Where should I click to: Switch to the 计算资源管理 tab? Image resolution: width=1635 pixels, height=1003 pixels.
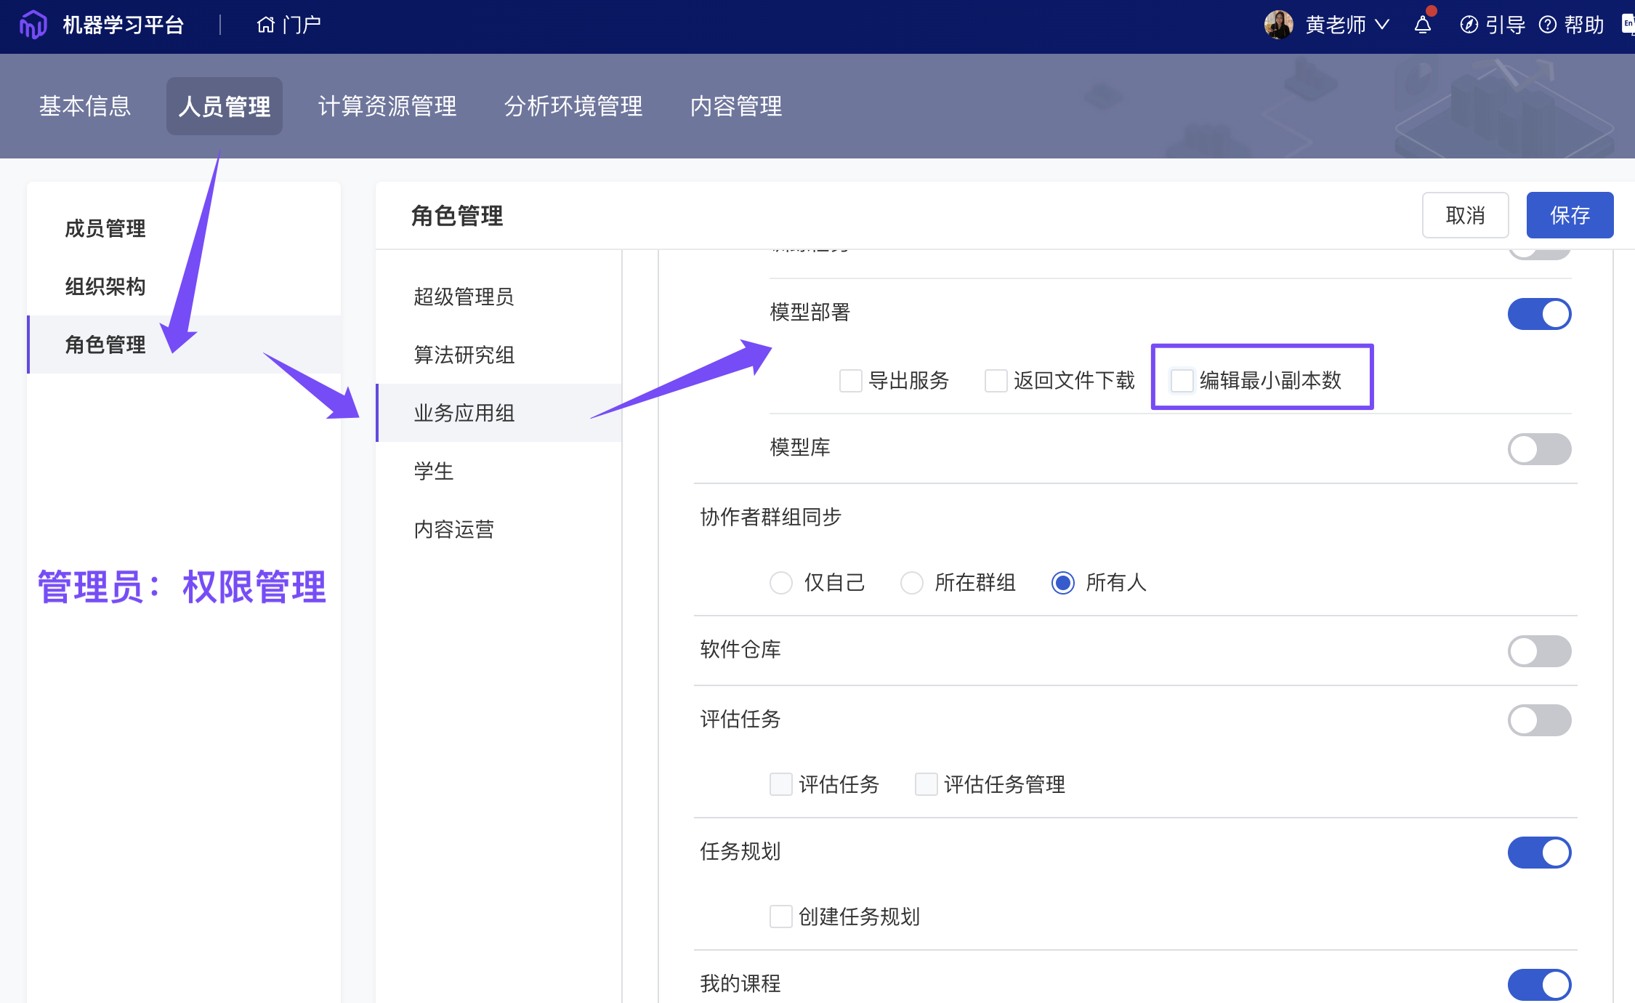coord(387,106)
